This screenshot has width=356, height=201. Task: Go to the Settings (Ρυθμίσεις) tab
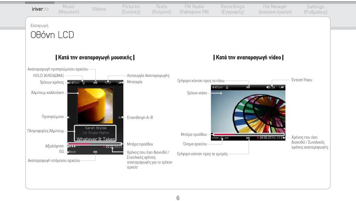(x=316, y=9)
